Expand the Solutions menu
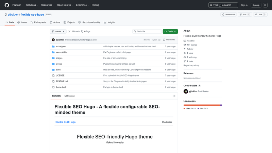The image size is (272, 153). 32,5
